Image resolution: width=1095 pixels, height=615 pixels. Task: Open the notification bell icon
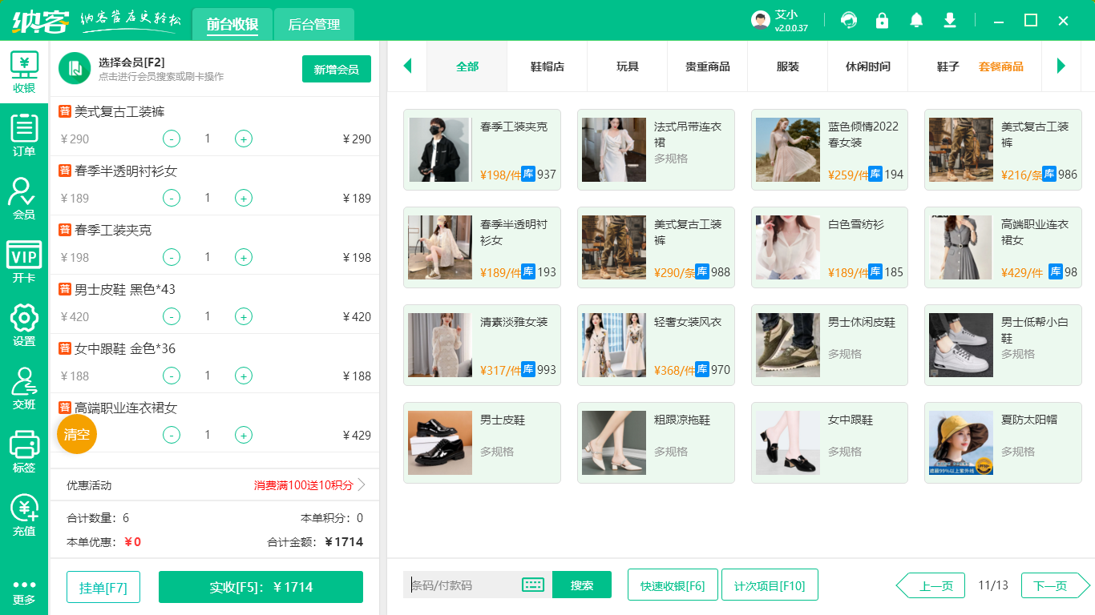point(916,21)
